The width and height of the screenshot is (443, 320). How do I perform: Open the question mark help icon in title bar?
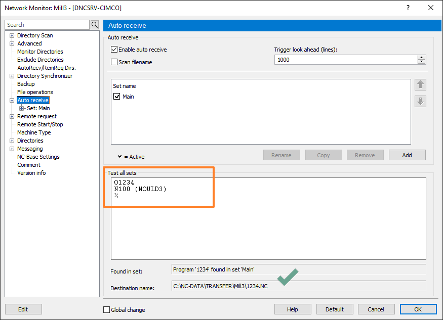coord(408,8)
